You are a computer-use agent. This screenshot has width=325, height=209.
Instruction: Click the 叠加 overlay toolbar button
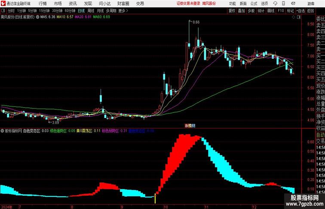click(242, 11)
